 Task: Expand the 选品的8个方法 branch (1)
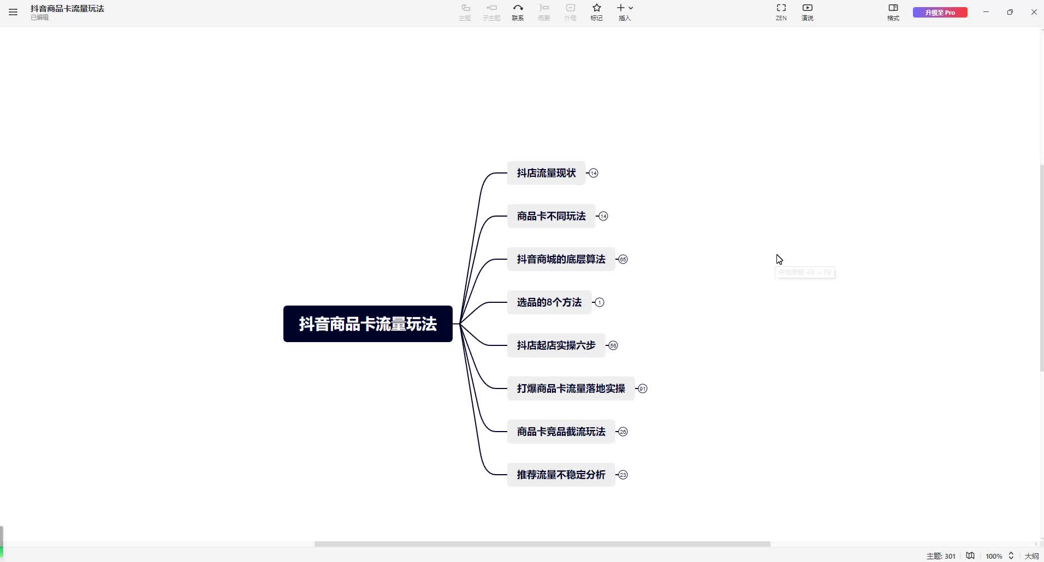(x=600, y=302)
